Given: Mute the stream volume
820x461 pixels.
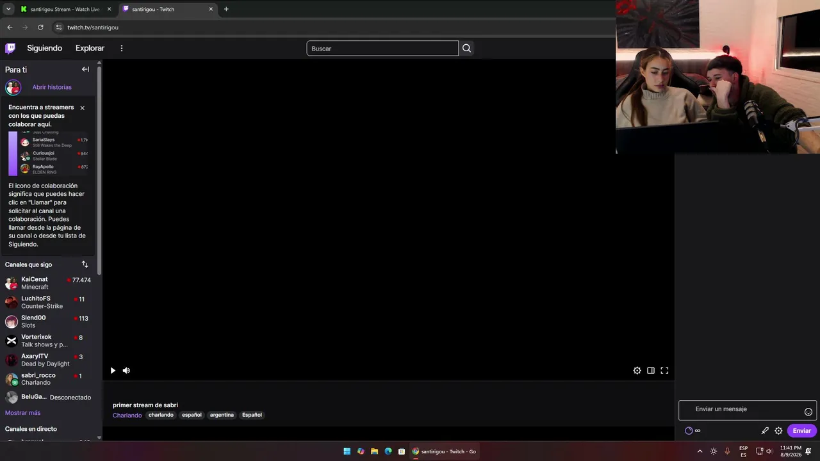Looking at the screenshot, I should coord(126,370).
